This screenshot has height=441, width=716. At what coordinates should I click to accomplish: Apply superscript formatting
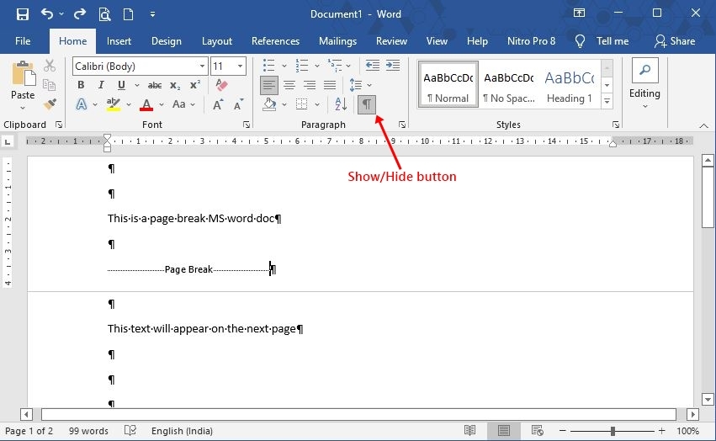[195, 85]
